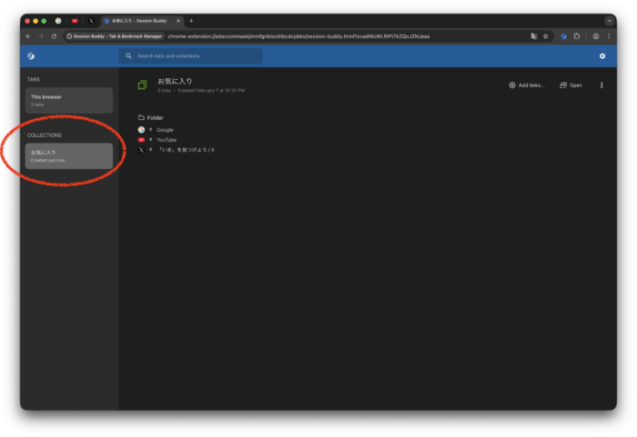The height and width of the screenshot is (437, 637).
Task: Expand the tab search dropdown arrow
Action: pyautogui.click(x=609, y=20)
